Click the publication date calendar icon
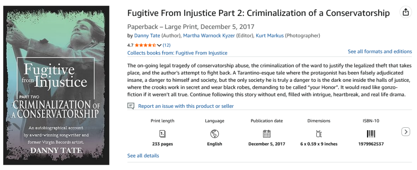This screenshot has width=417, height=170. point(267,133)
